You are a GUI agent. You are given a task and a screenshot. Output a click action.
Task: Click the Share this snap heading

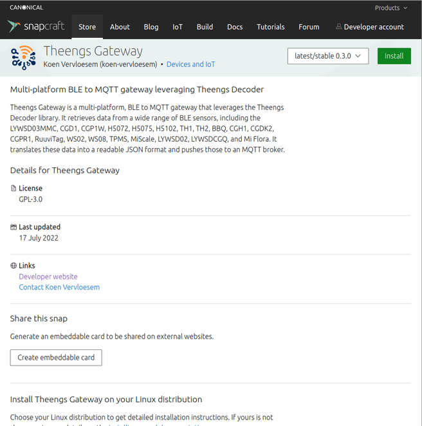39,319
